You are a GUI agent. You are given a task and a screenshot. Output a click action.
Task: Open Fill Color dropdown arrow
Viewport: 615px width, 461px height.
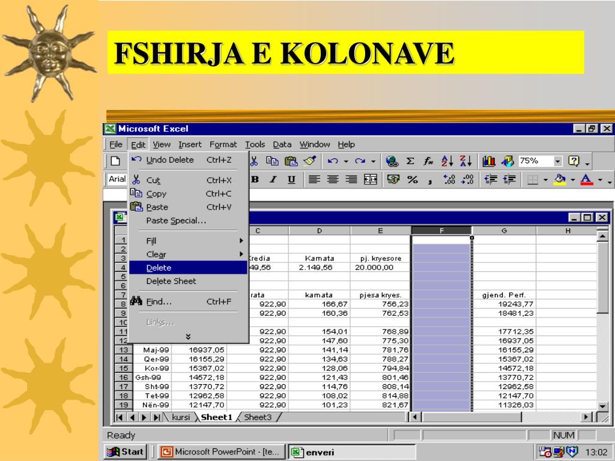tap(572, 180)
